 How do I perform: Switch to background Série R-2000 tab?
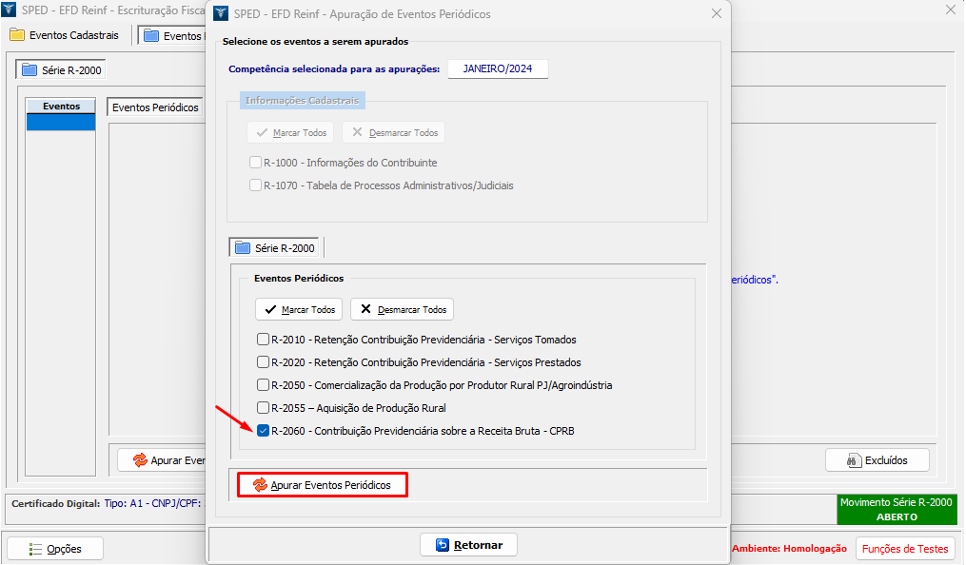[61, 70]
